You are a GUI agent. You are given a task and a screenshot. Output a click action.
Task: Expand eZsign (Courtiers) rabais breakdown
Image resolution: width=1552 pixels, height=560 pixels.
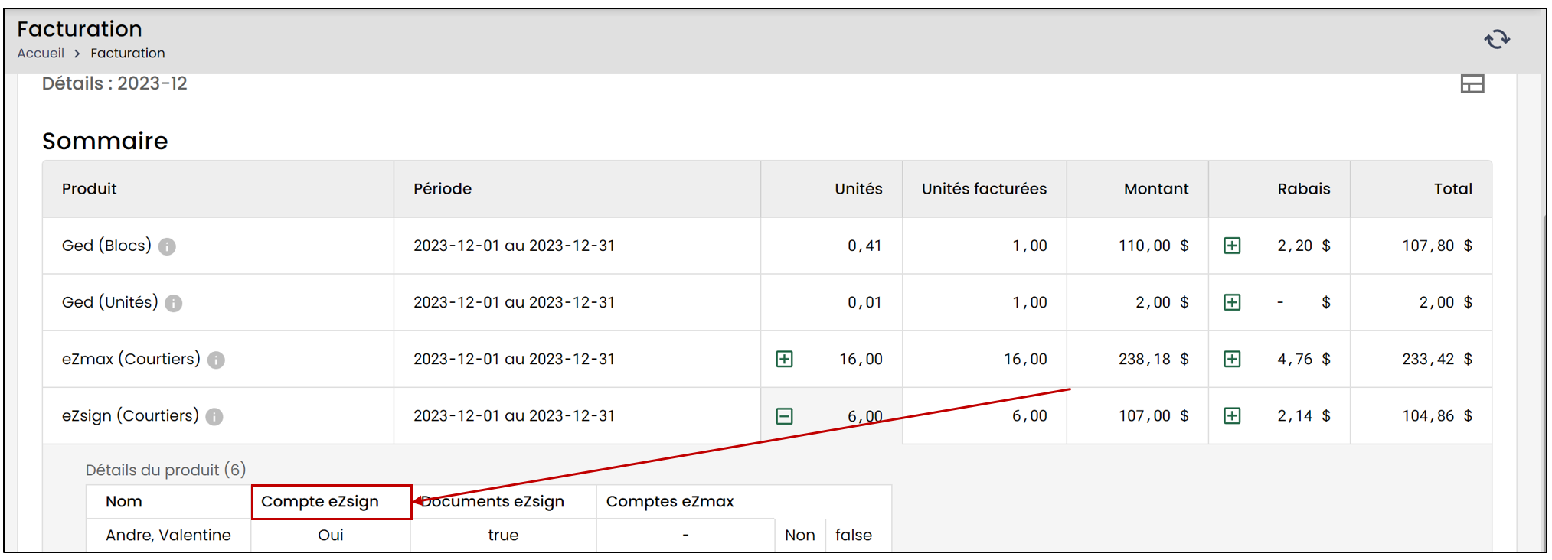coord(1232,415)
